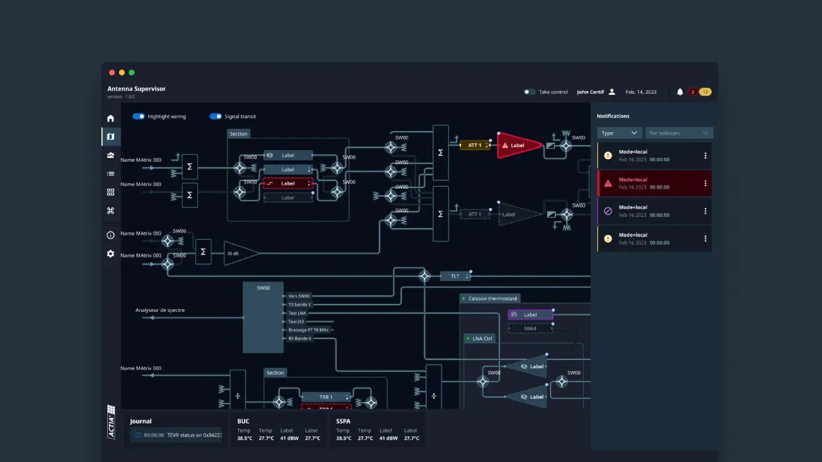Select the map view sidebar icon
The image size is (822, 462).
pyautogui.click(x=110, y=137)
